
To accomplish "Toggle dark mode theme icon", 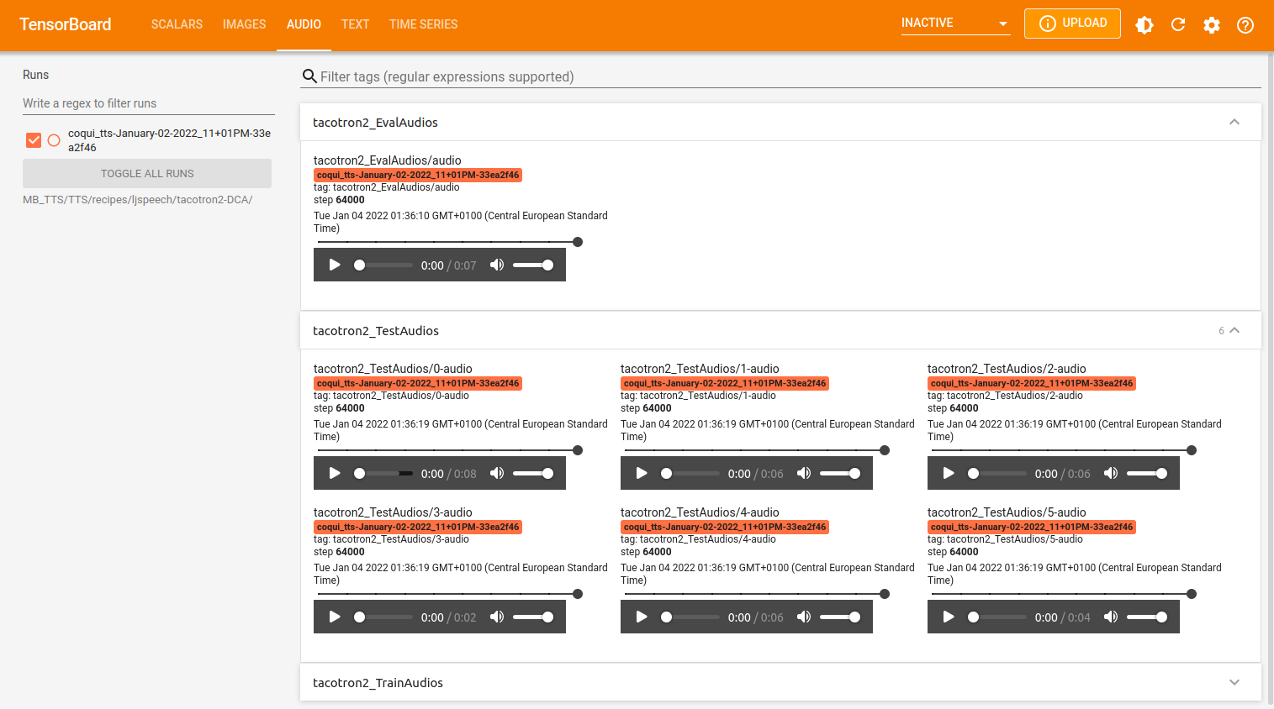I will pos(1144,25).
